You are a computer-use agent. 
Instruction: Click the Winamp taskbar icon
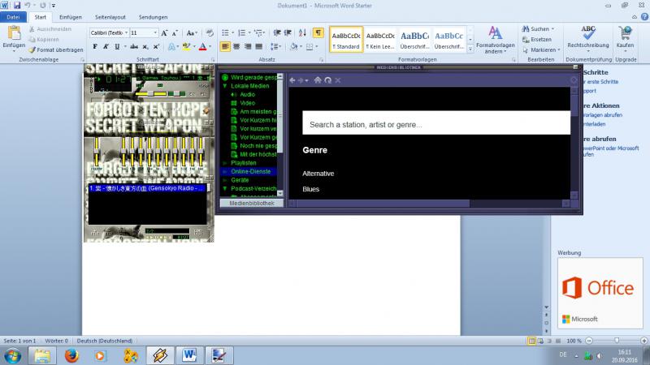[160, 355]
